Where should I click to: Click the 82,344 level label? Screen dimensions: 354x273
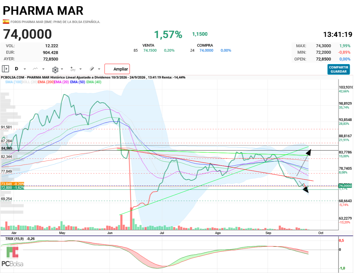(6, 156)
